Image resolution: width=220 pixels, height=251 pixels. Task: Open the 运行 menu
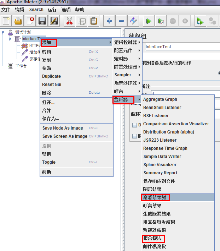(x=52, y=10)
